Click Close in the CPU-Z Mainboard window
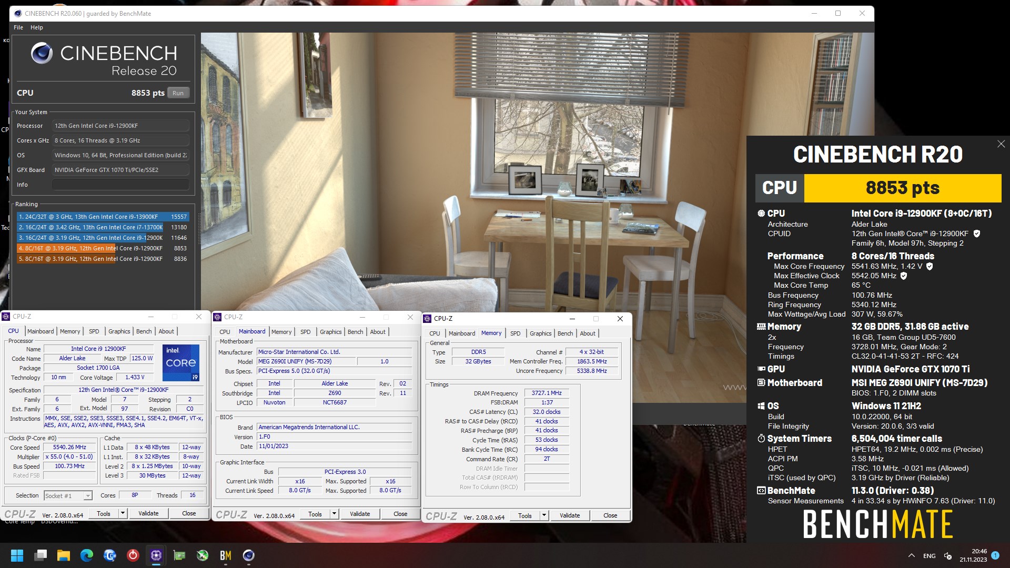 [400, 514]
